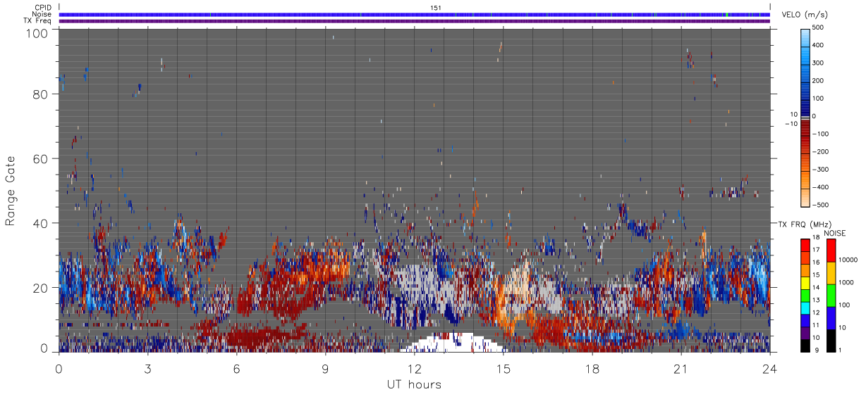866x399 pixels.
Task: Click the yellow swatch in NOISE color bar
Action: pos(831,273)
